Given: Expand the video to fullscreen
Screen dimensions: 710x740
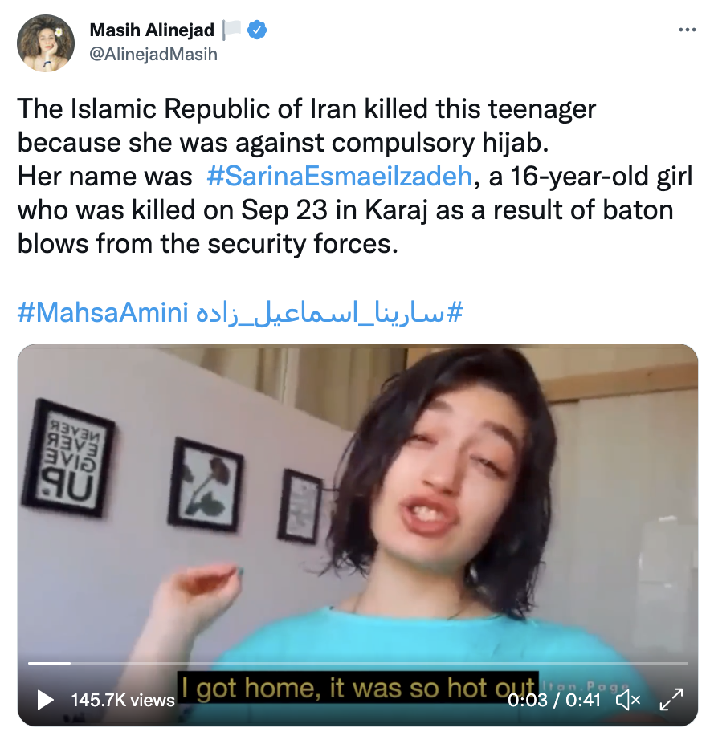Looking at the screenshot, I should pos(671,699).
